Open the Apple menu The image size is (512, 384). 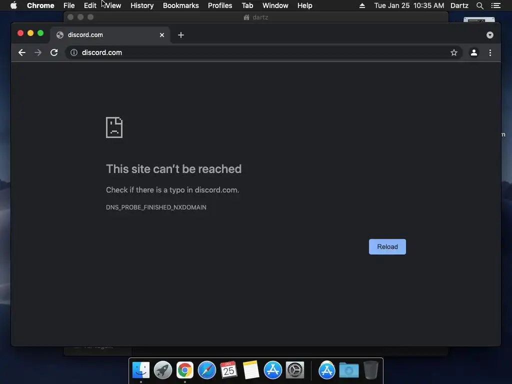click(13, 5)
